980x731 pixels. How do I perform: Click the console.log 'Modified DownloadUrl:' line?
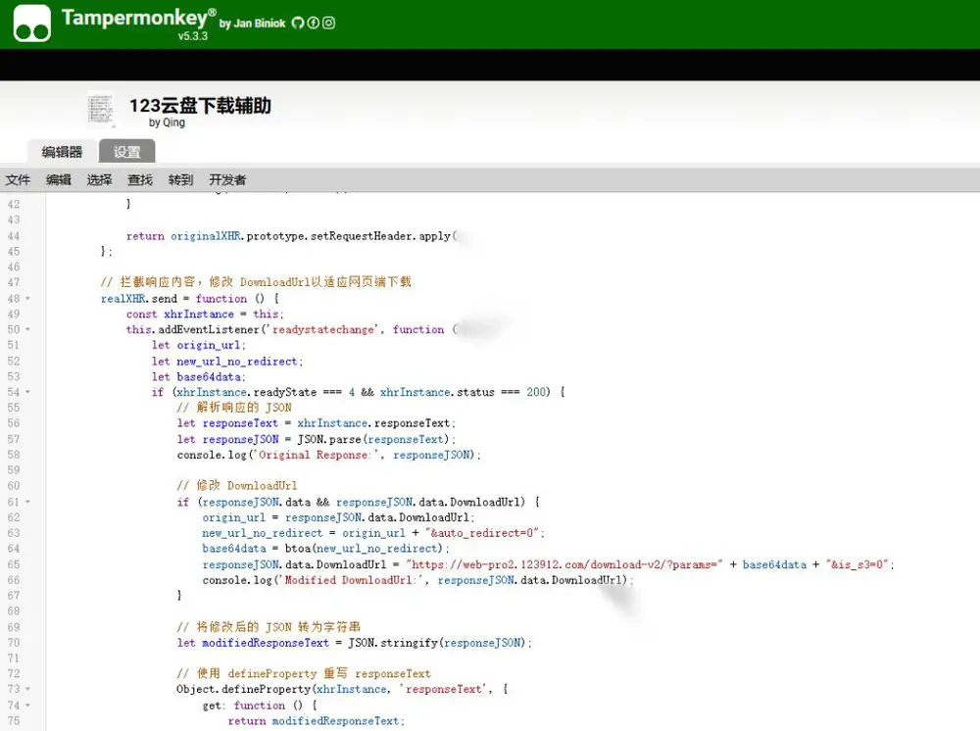click(418, 580)
